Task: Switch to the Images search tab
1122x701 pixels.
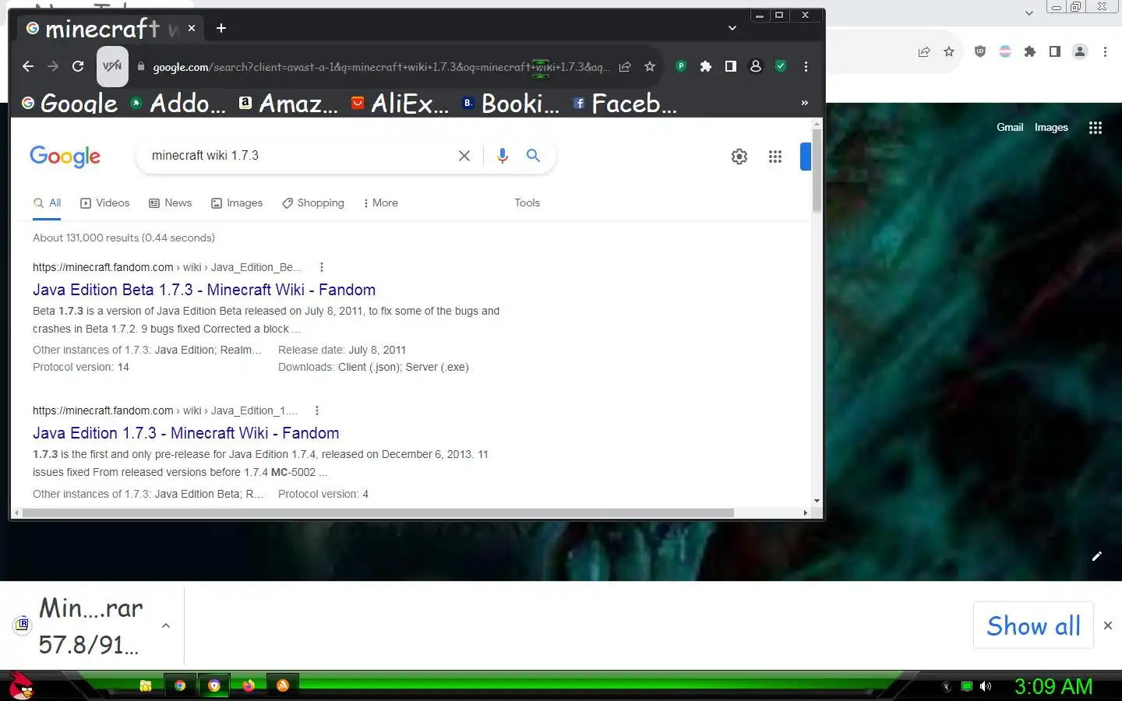Action: [x=237, y=203]
